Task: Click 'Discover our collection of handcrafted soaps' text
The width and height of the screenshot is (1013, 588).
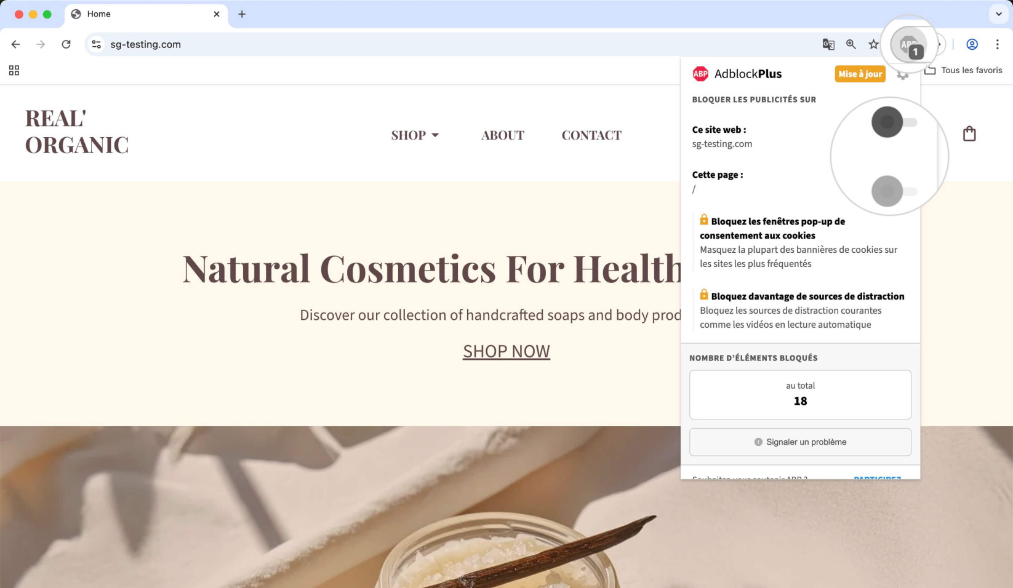Action: coord(490,316)
